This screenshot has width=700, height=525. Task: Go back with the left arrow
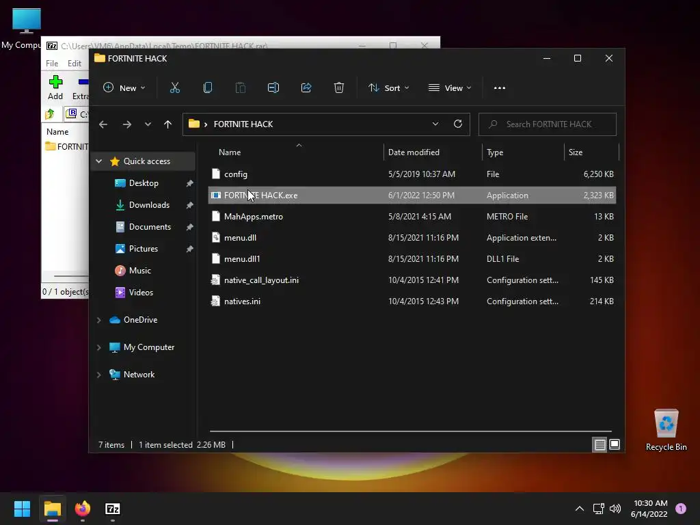[103, 124]
